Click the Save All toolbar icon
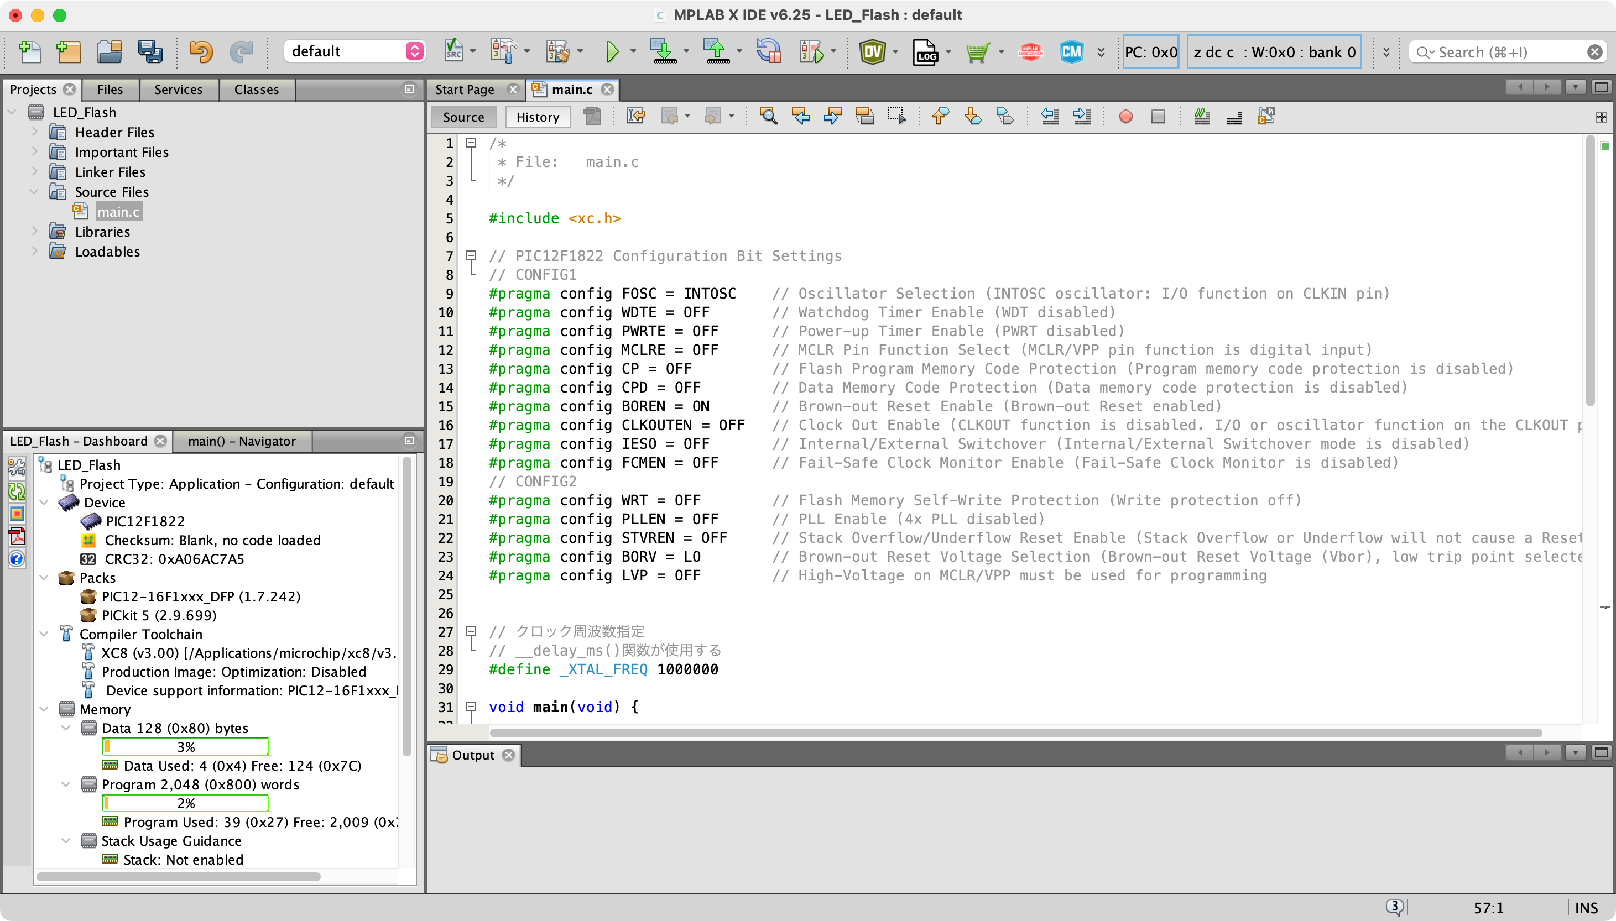 tap(150, 51)
